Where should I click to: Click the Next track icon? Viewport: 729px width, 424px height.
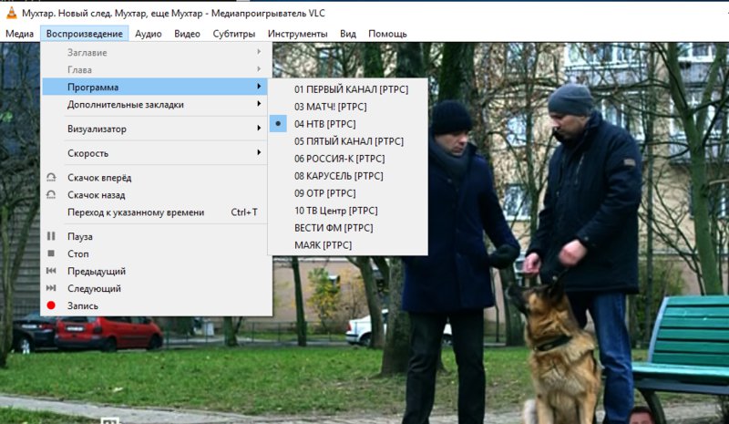click(51, 289)
